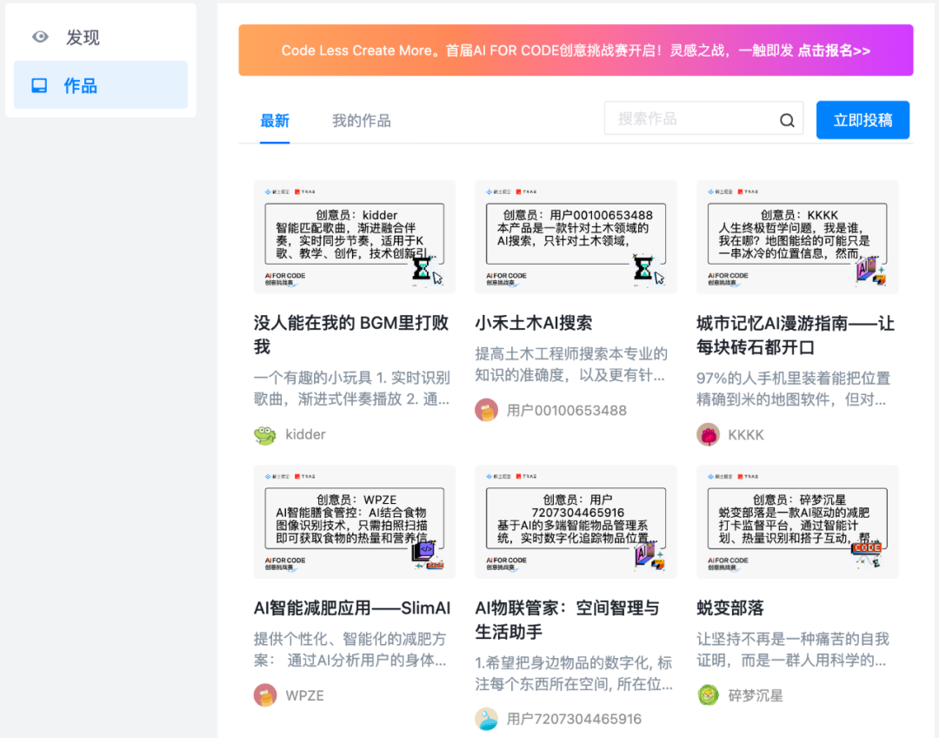Open the 发现 sidebar menu item
The image size is (939, 738).
(101, 37)
